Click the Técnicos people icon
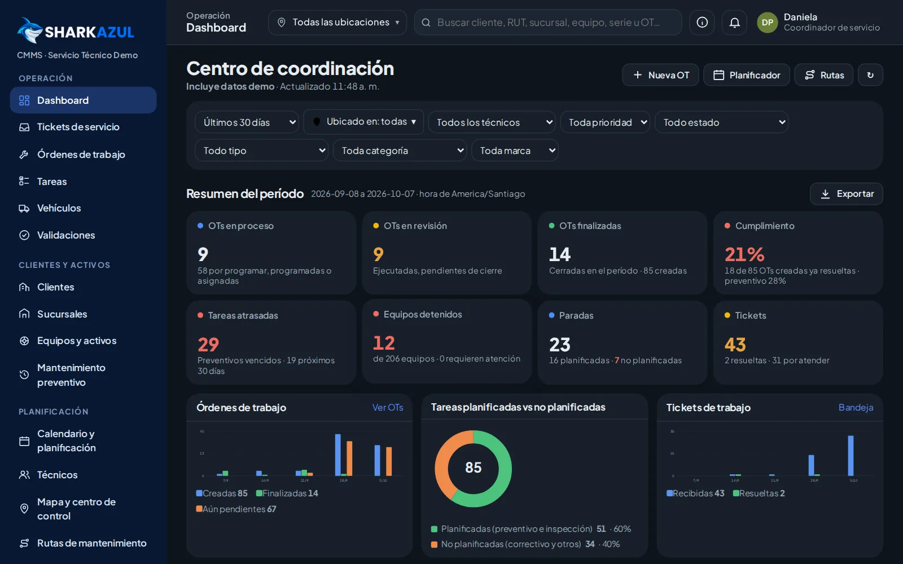The height and width of the screenshot is (564, 903). pyautogui.click(x=24, y=475)
